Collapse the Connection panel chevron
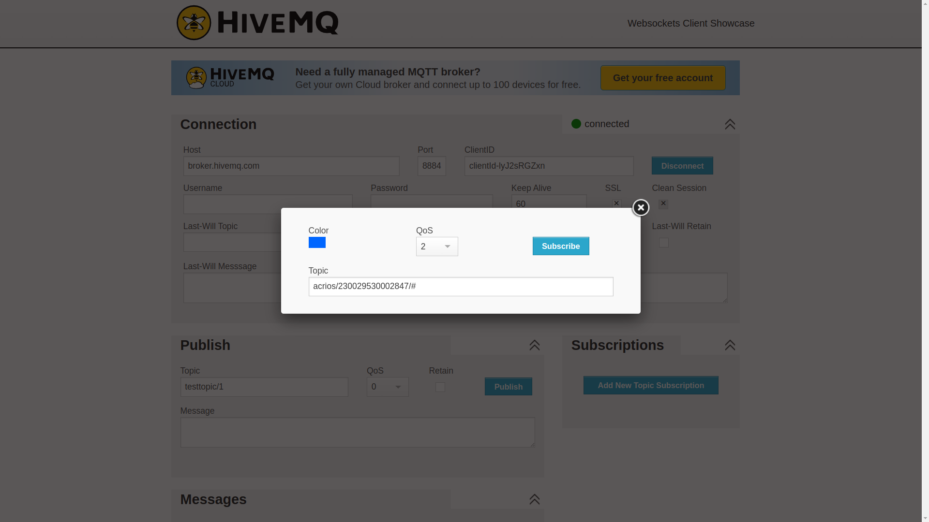Viewport: 929px width, 522px height. pos(730,125)
